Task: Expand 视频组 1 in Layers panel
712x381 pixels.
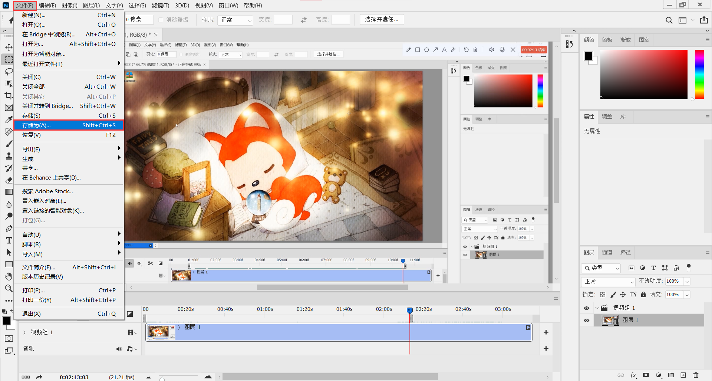Action: coord(597,308)
